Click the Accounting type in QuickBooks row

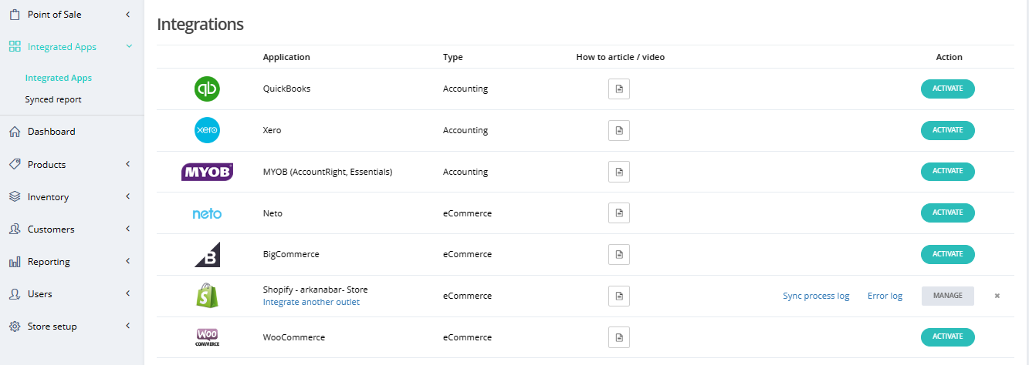click(x=465, y=89)
